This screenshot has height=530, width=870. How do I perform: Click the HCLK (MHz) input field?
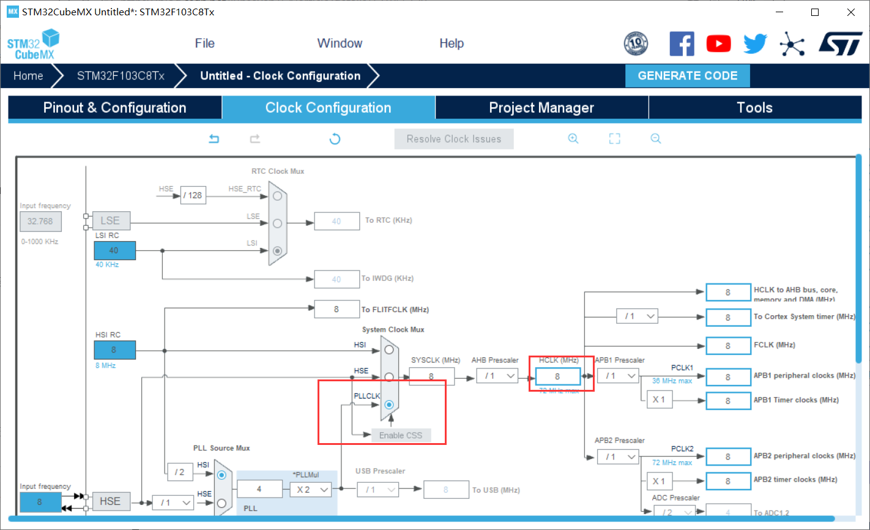tap(557, 376)
